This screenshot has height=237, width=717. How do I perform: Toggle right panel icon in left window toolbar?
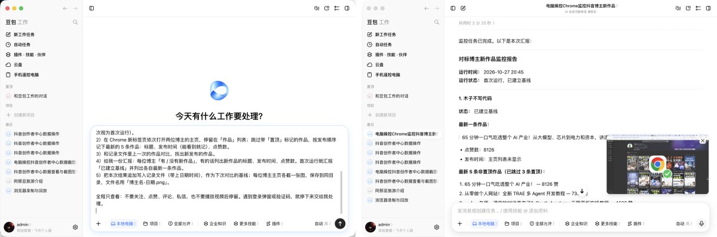(x=347, y=8)
